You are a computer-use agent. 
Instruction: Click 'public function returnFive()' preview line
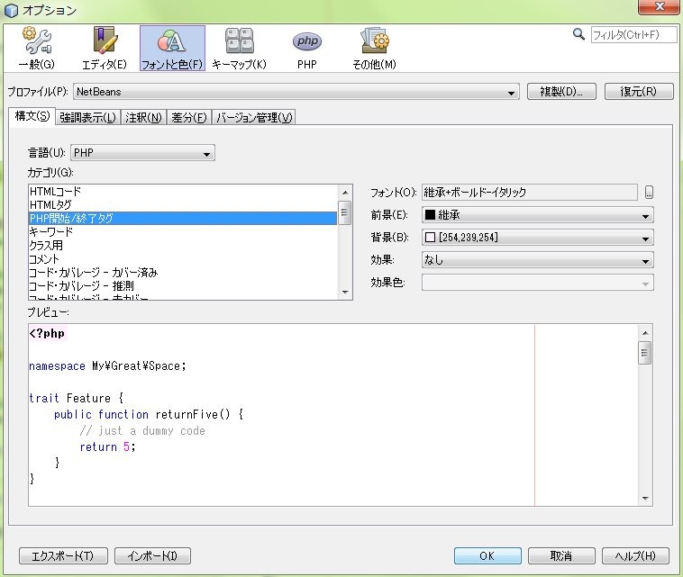[149, 414]
